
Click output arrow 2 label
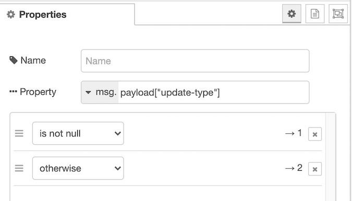(x=294, y=168)
